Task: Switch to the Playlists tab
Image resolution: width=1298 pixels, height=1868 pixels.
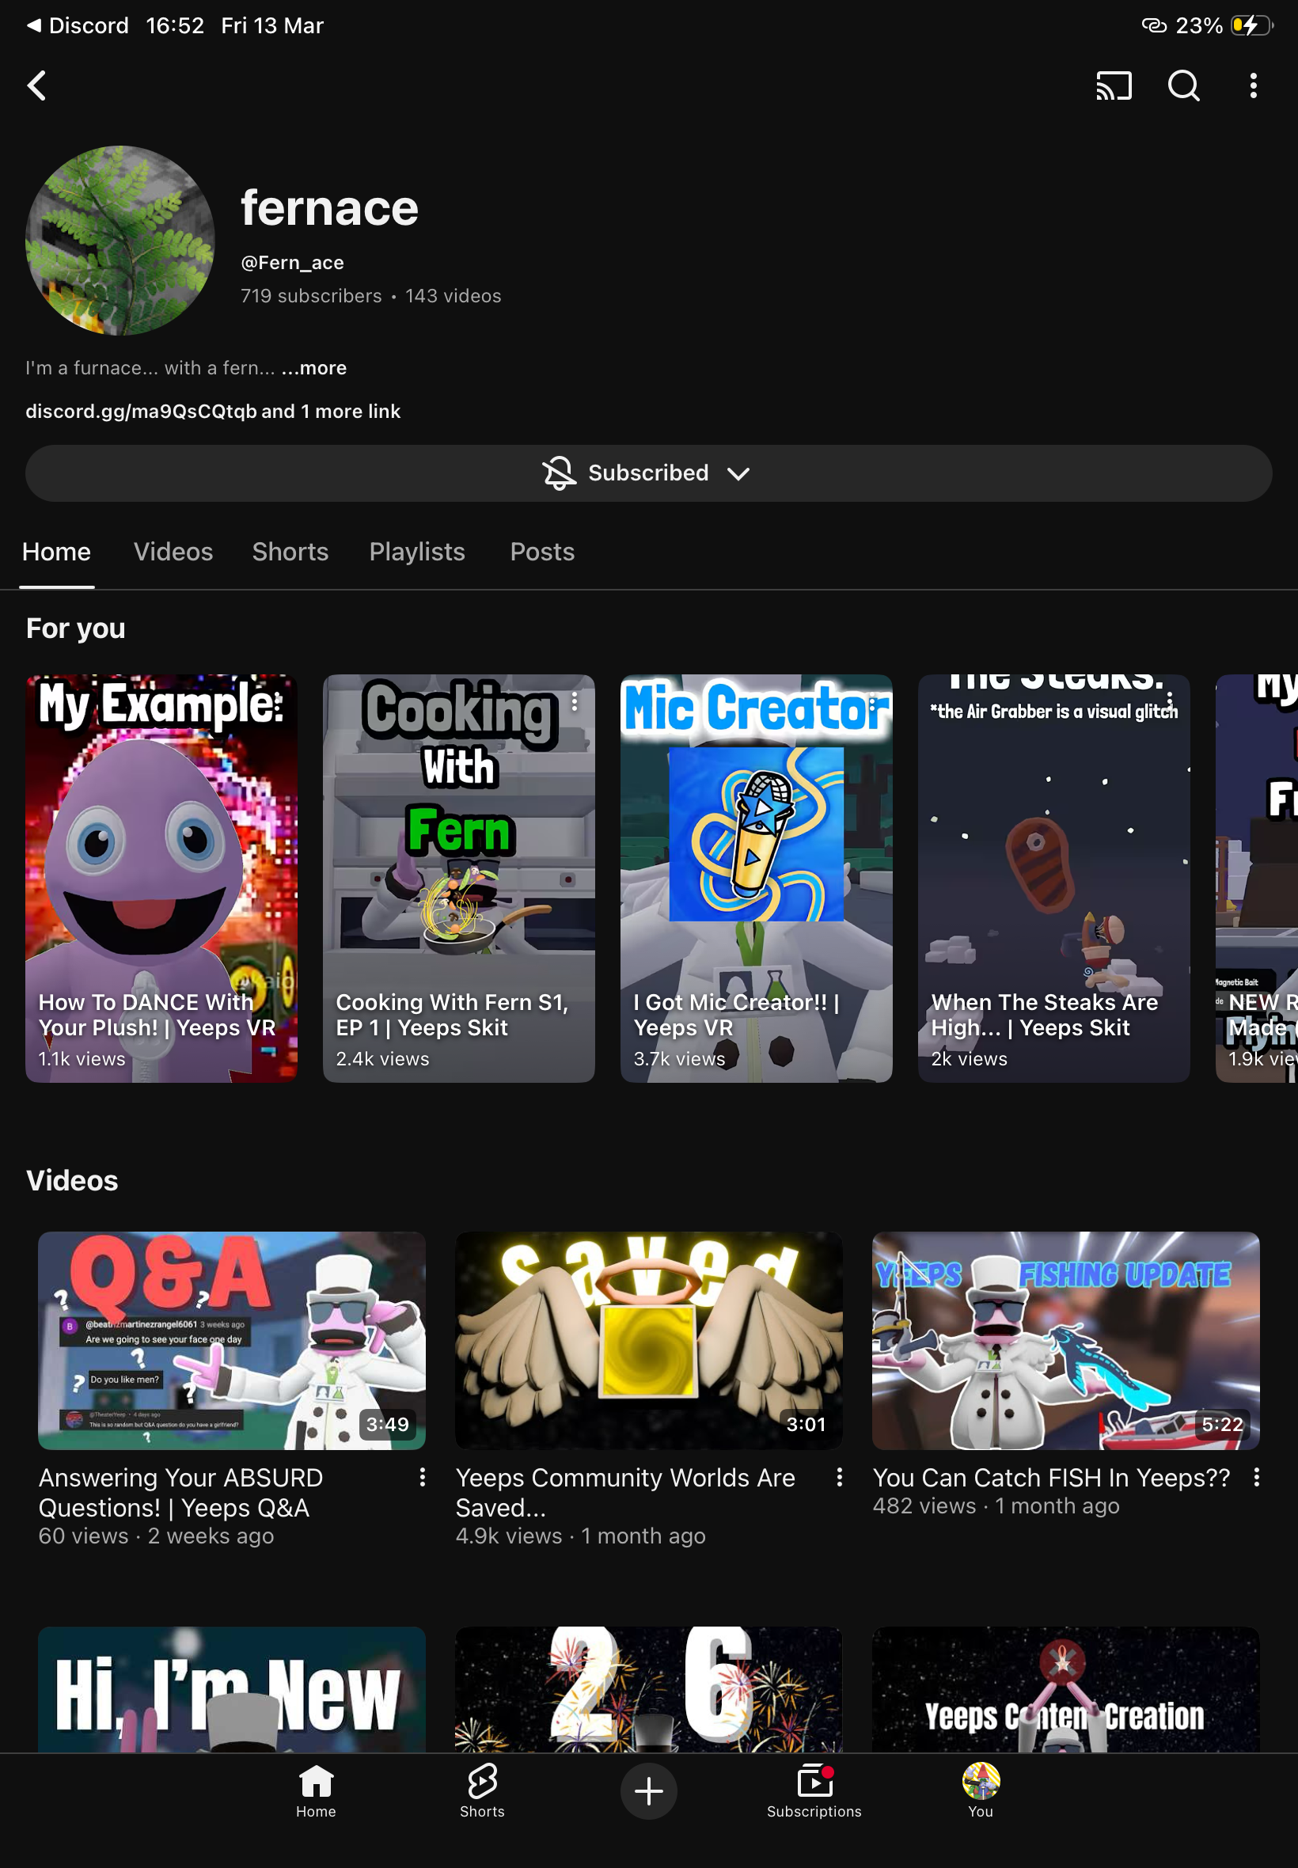Action: coord(417,552)
